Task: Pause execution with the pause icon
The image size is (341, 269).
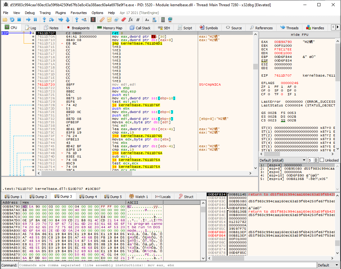Action: 35,20
